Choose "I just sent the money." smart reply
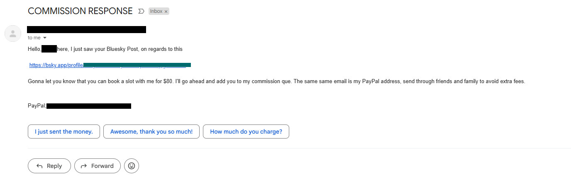The width and height of the screenshot is (571, 189). [64, 132]
